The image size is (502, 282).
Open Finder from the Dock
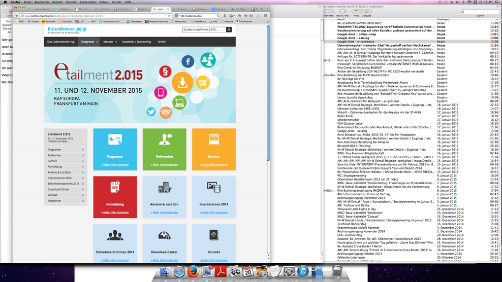pyautogui.click(x=166, y=272)
